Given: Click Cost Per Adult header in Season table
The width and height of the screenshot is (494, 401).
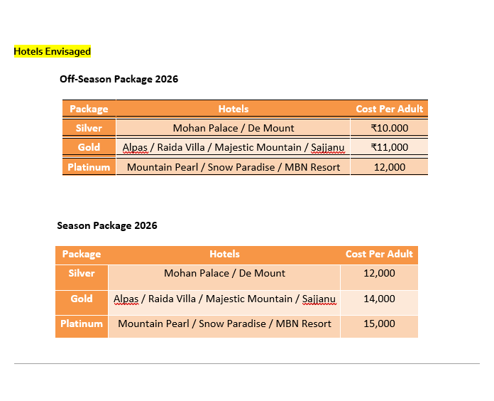Looking at the screenshot, I should click(379, 254).
